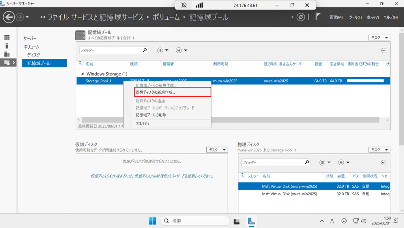This screenshot has width=404, height=228.
Task: Click the back navigation arrow
Action: [x=9, y=17]
